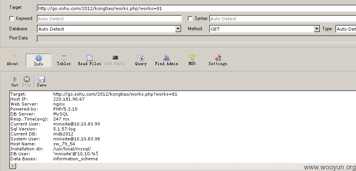The width and height of the screenshot is (356, 171).
Task: Open the MD5 tool
Action: pos(192,60)
